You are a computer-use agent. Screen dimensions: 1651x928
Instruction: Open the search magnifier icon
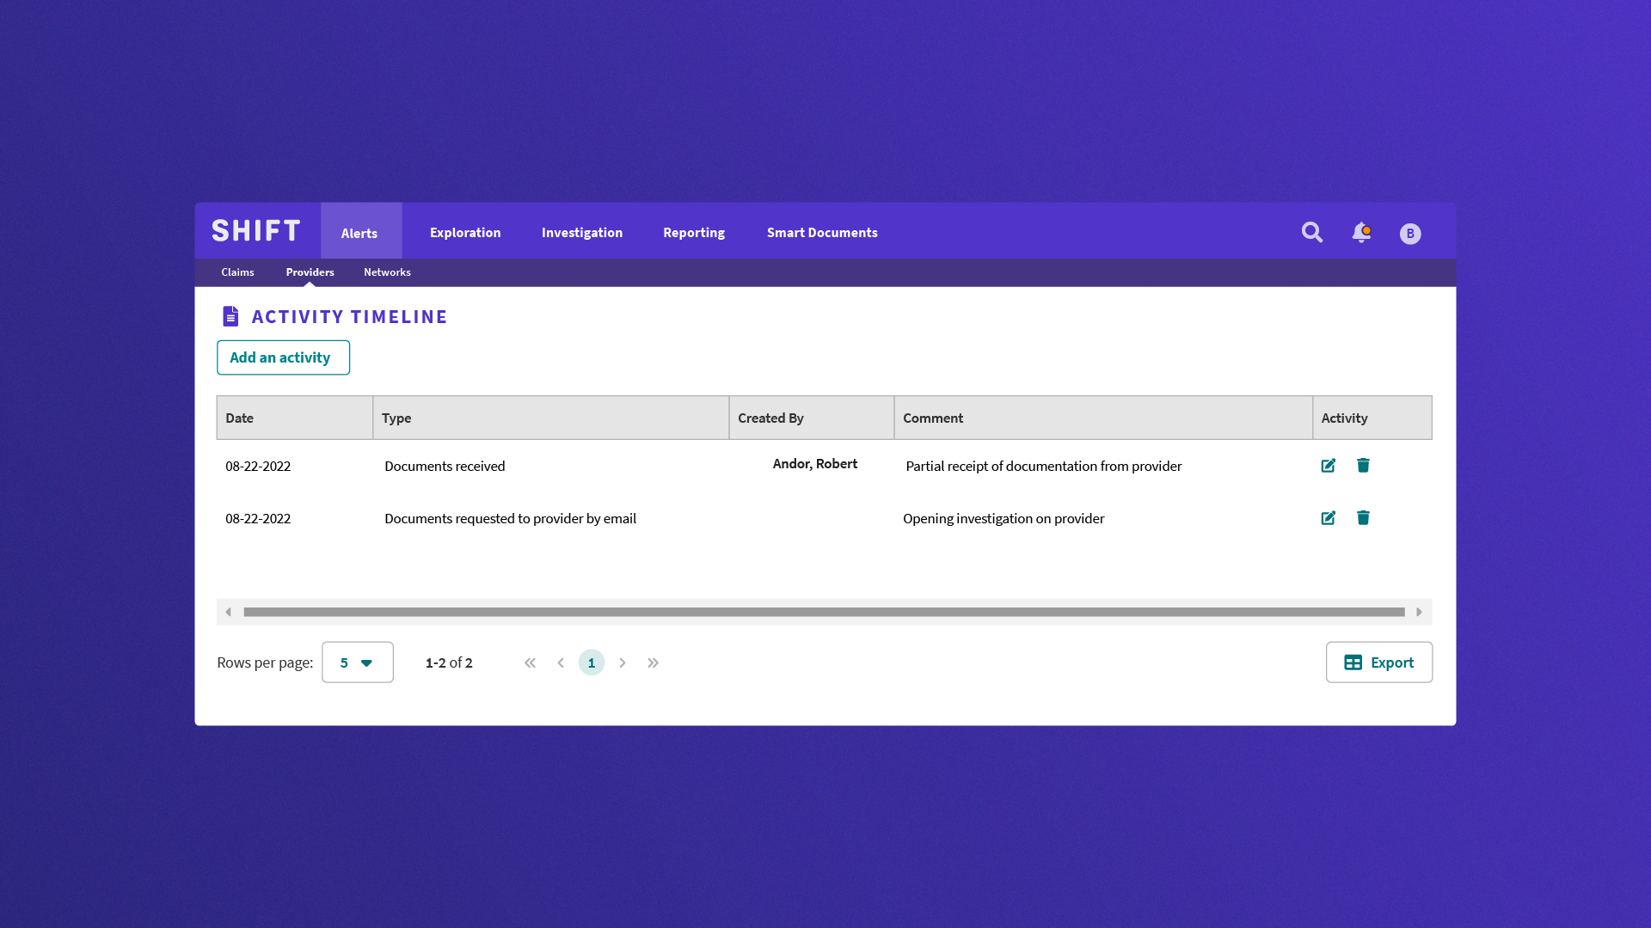(x=1311, y=232)
